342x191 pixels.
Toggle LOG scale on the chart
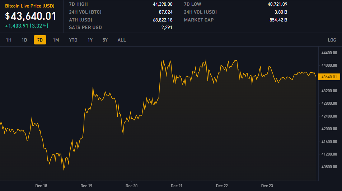(332, 40)
